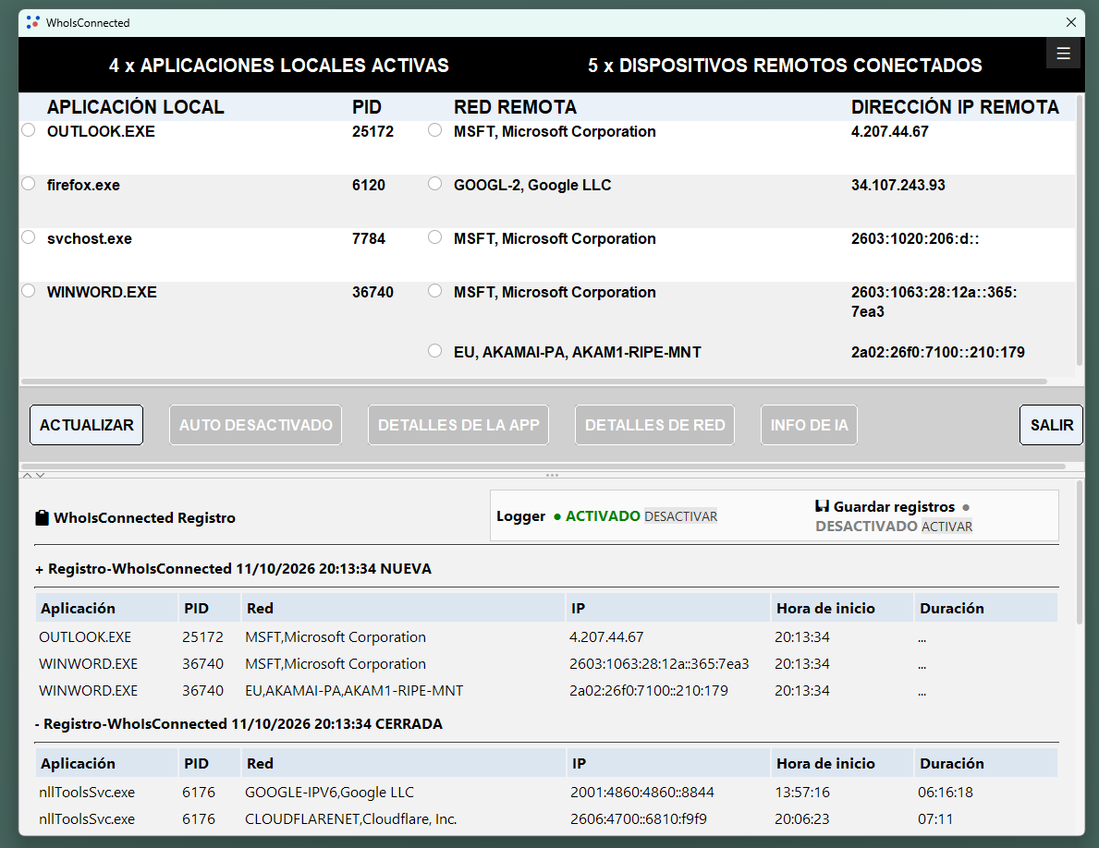The width and height of the screenshot is (1099, 848).
Task: Click the three-dot grip on the pane splitter
Action: (x=553, y=476)
